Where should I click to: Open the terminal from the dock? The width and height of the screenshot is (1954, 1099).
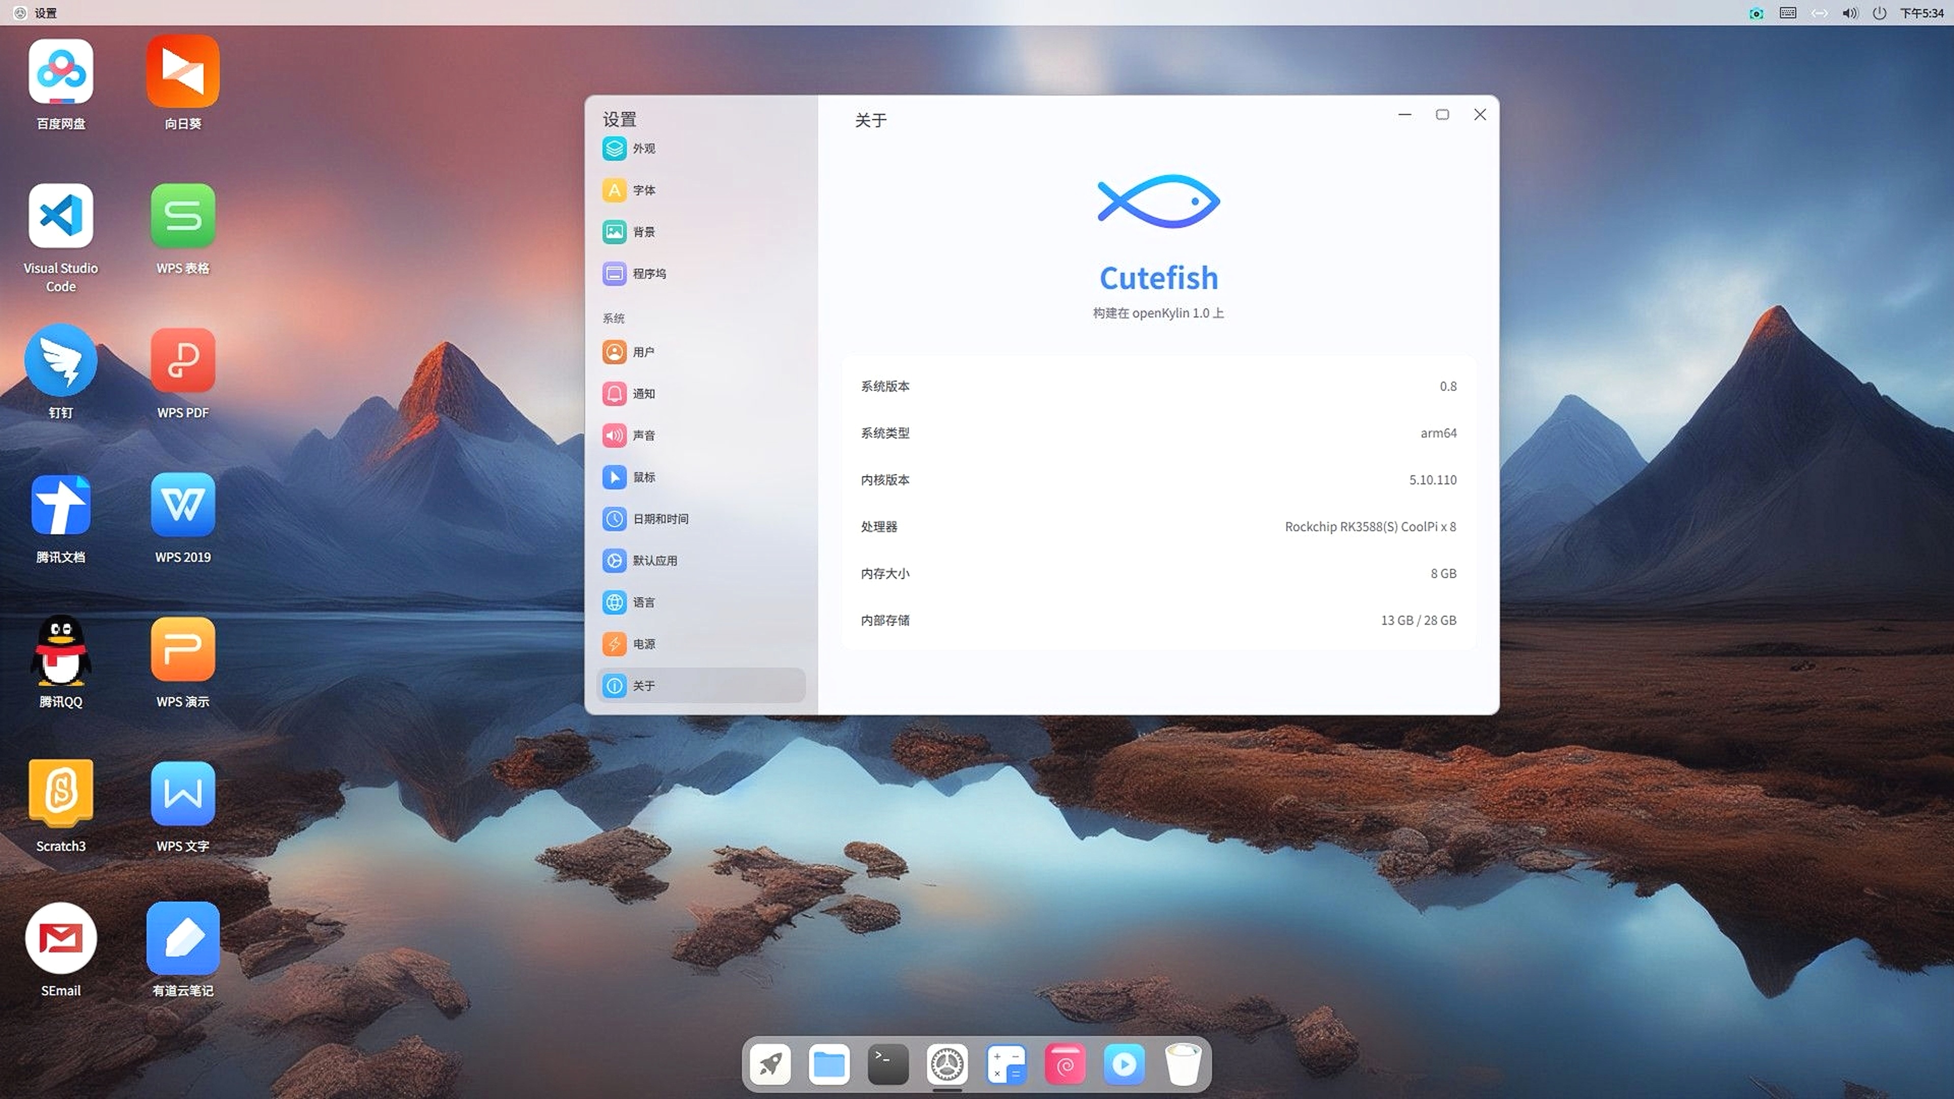tap(887, 1065)
